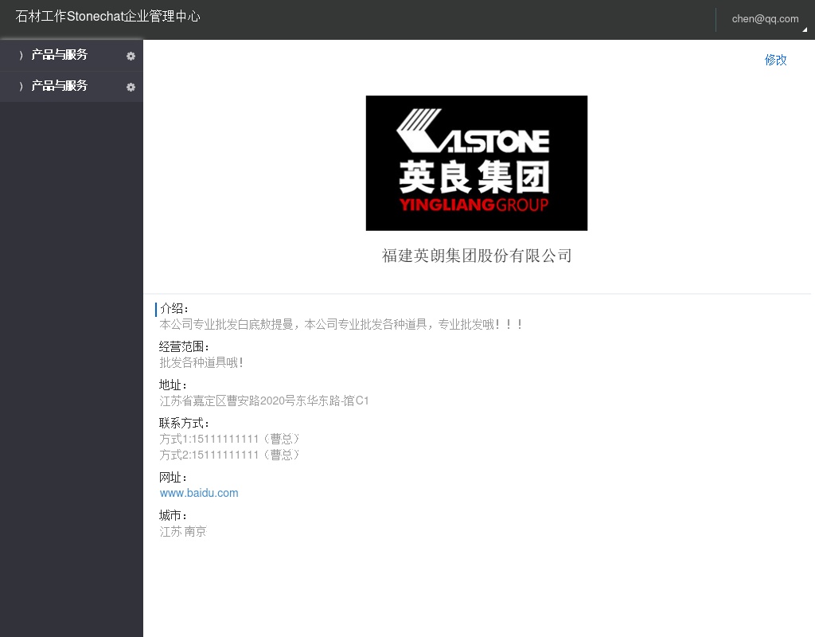
Task: Click gear icon on bottom 产品与服务 item
Action: click(131, 87)
